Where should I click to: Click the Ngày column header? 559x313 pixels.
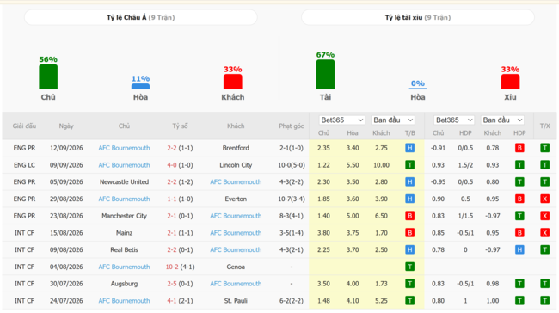point(66,126)
